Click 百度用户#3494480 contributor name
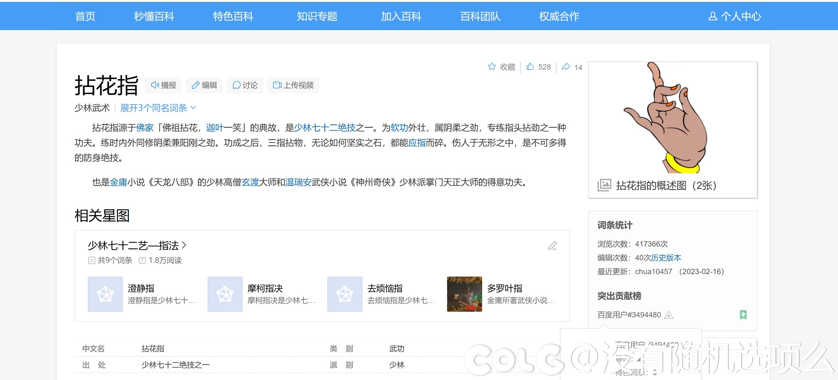838x380 pixels. [629, 315]
